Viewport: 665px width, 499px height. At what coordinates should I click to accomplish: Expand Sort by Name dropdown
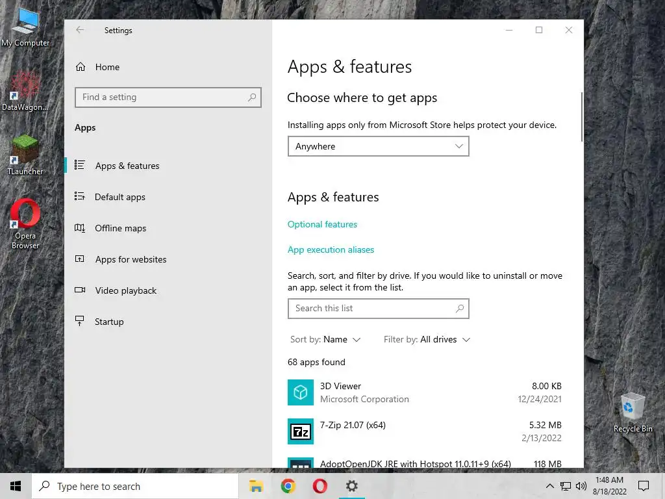[x=325, y=339]
